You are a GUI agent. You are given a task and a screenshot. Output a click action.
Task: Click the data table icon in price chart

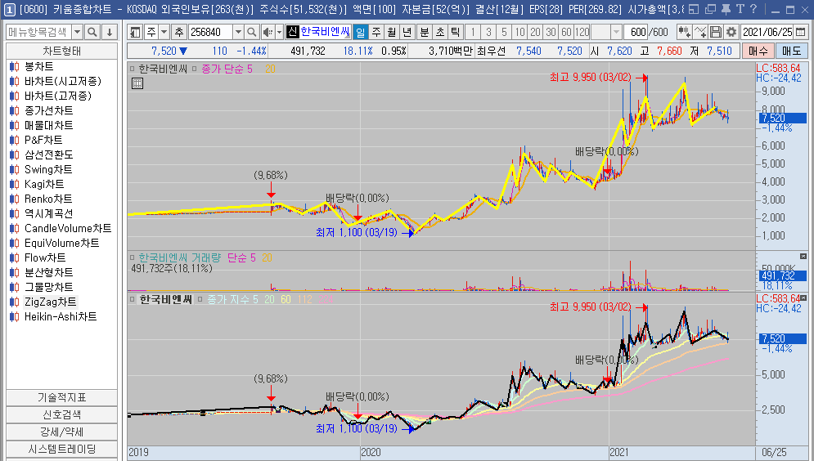pos(137,83)
